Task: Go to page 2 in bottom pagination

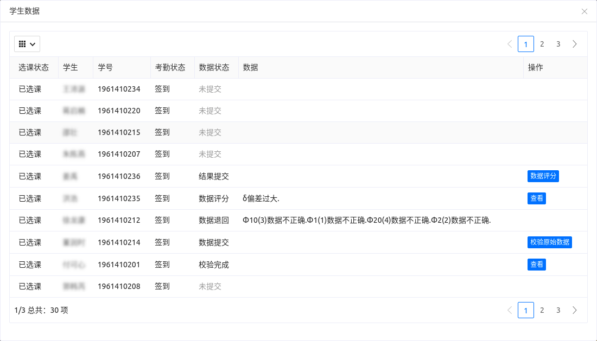Action: [x=542, y=310]
